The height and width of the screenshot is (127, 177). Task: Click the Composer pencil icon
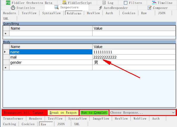point(149,8)
